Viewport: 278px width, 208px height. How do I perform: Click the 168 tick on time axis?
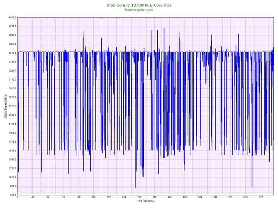[x=78, y=197]
